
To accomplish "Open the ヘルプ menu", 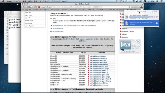I will tap(65, 1).
